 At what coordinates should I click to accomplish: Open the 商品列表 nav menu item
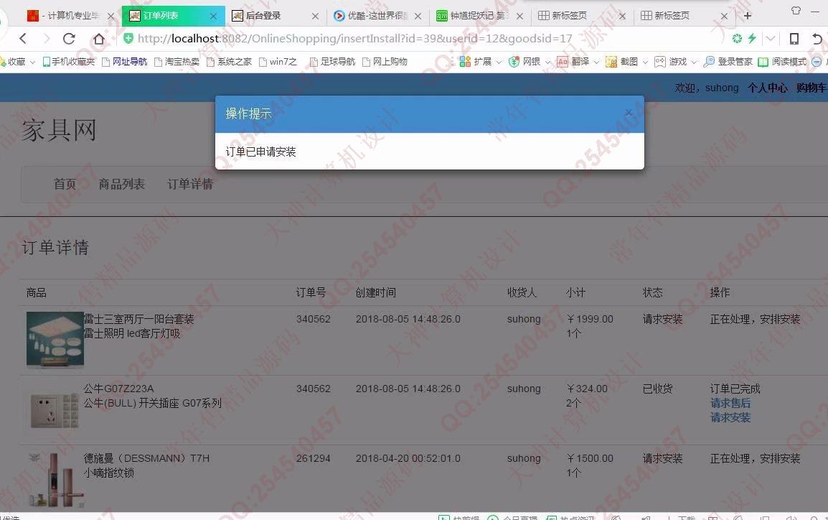[121, 184]
